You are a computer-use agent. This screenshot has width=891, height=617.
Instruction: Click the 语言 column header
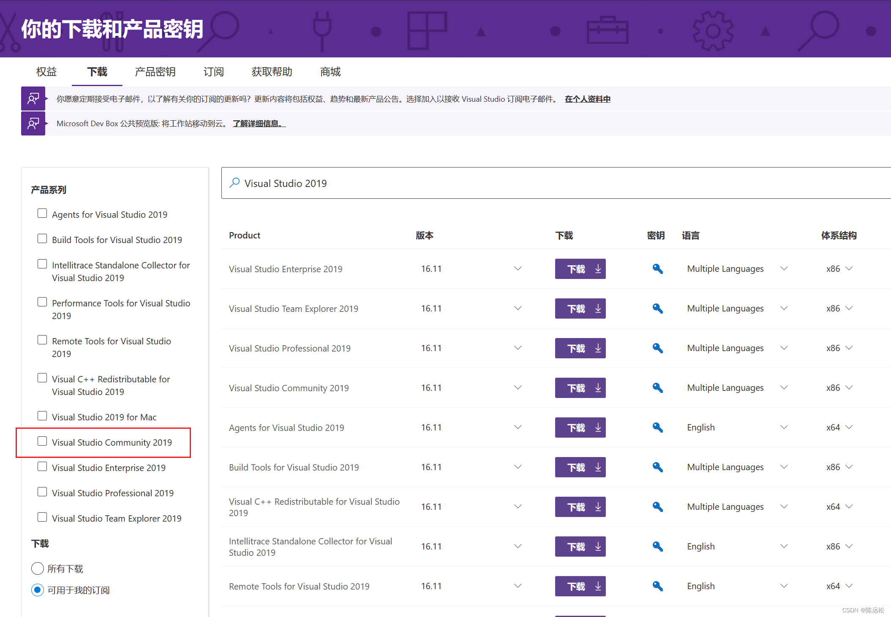click(x=691, y=235)
